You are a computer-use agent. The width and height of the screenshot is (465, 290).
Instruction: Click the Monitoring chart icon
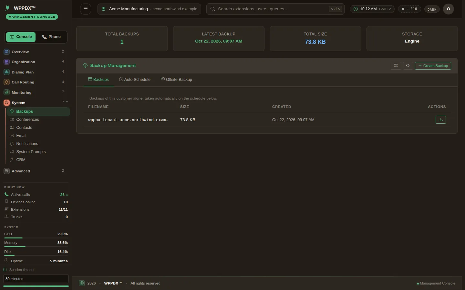(6, 92)
